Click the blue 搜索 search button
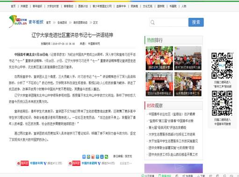239x177 pixels. pyautogui.click(x=196, y=22)
